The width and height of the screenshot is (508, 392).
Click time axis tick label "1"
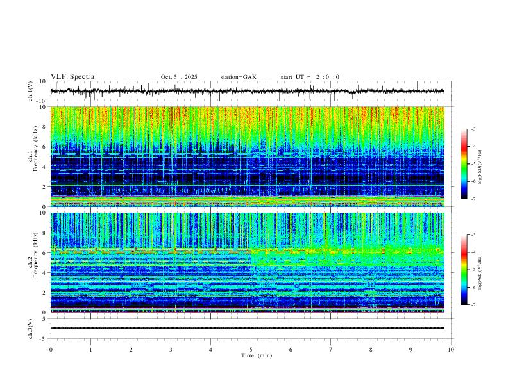click(90, 350)
